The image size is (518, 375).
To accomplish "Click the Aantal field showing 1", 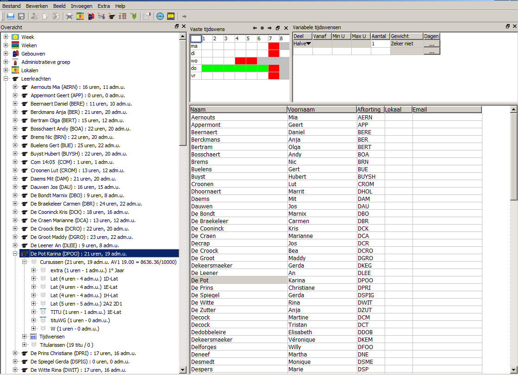I will pyautogui.click(x=380, y=44).
